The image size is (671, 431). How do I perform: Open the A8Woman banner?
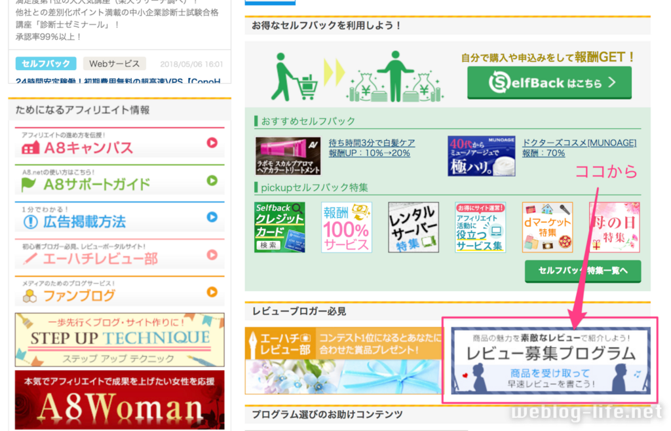[x=119, y=400]
